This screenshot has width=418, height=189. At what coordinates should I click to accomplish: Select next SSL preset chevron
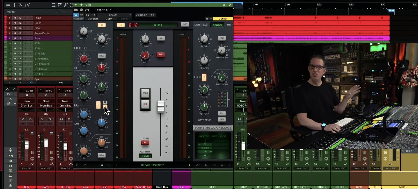pos(189,165)
